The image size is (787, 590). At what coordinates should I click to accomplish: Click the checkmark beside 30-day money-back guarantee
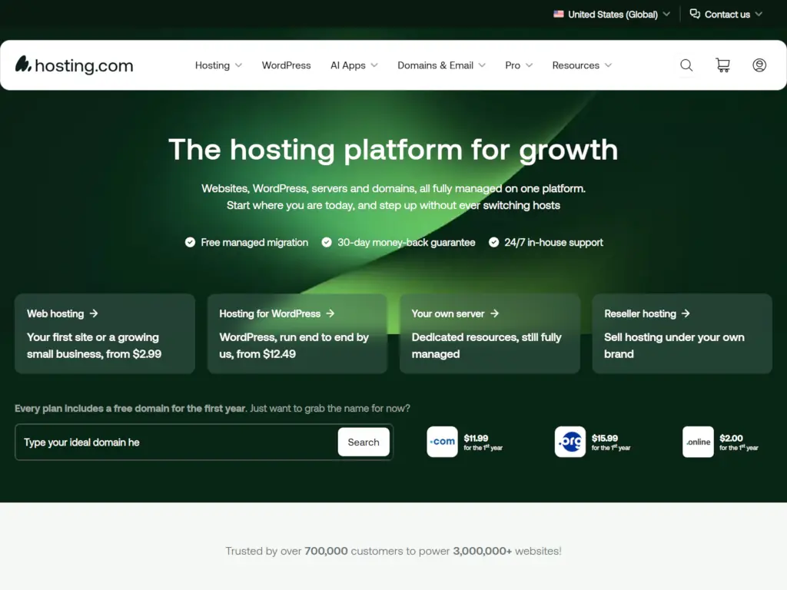[x=326, y=242]
